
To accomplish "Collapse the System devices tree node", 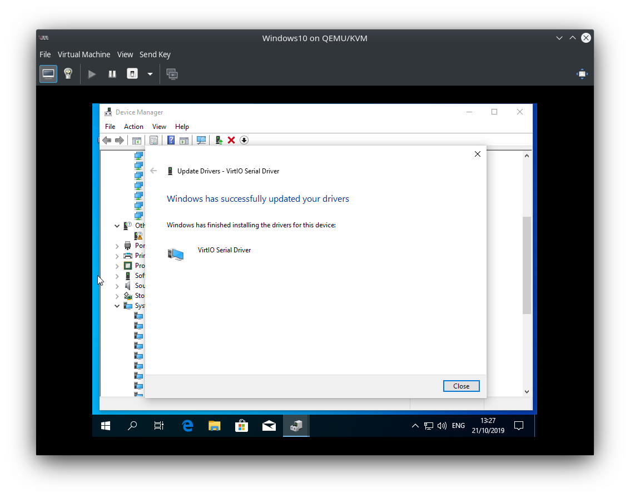I will (x=117, y=306).
